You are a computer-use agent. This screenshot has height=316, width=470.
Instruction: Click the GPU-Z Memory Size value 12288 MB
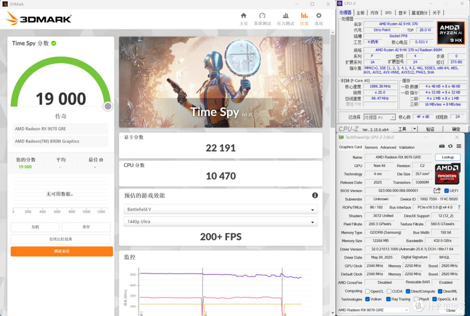380,240
